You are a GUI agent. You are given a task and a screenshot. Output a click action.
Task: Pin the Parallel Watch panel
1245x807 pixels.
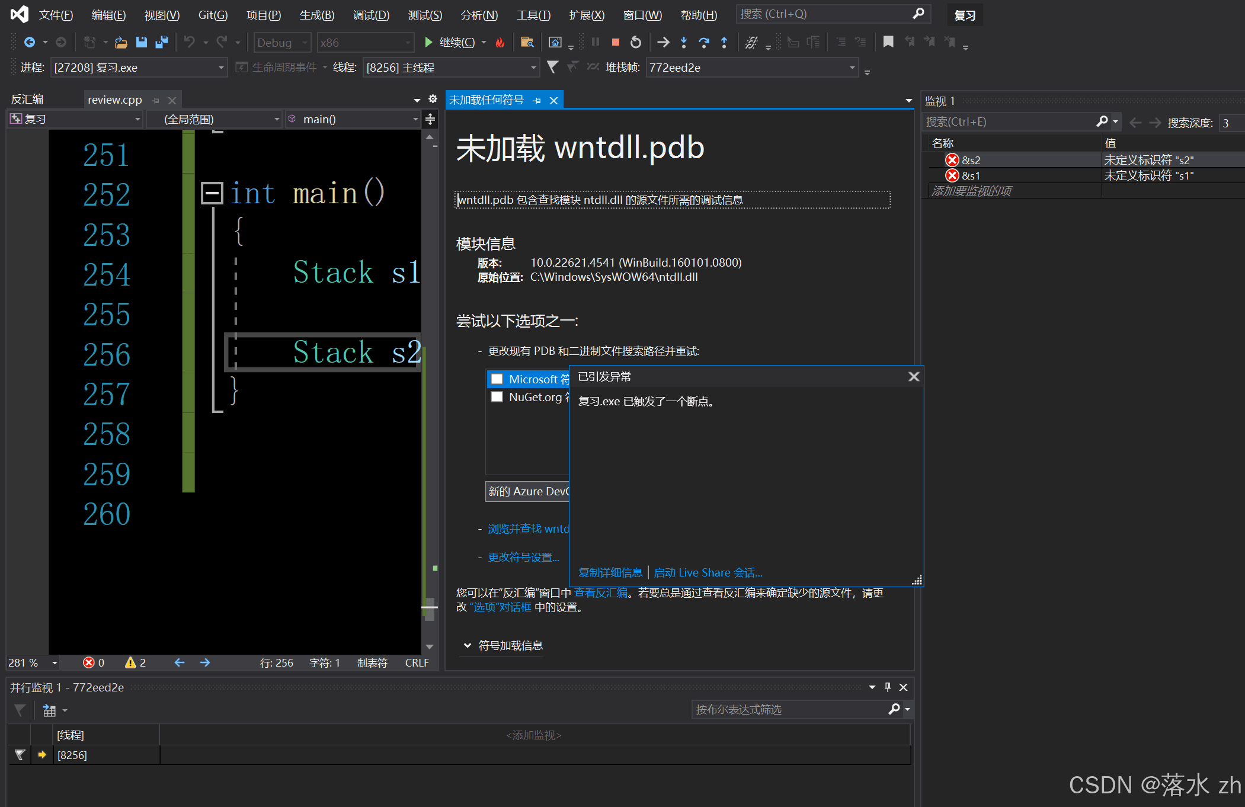(x=888, y=687)
